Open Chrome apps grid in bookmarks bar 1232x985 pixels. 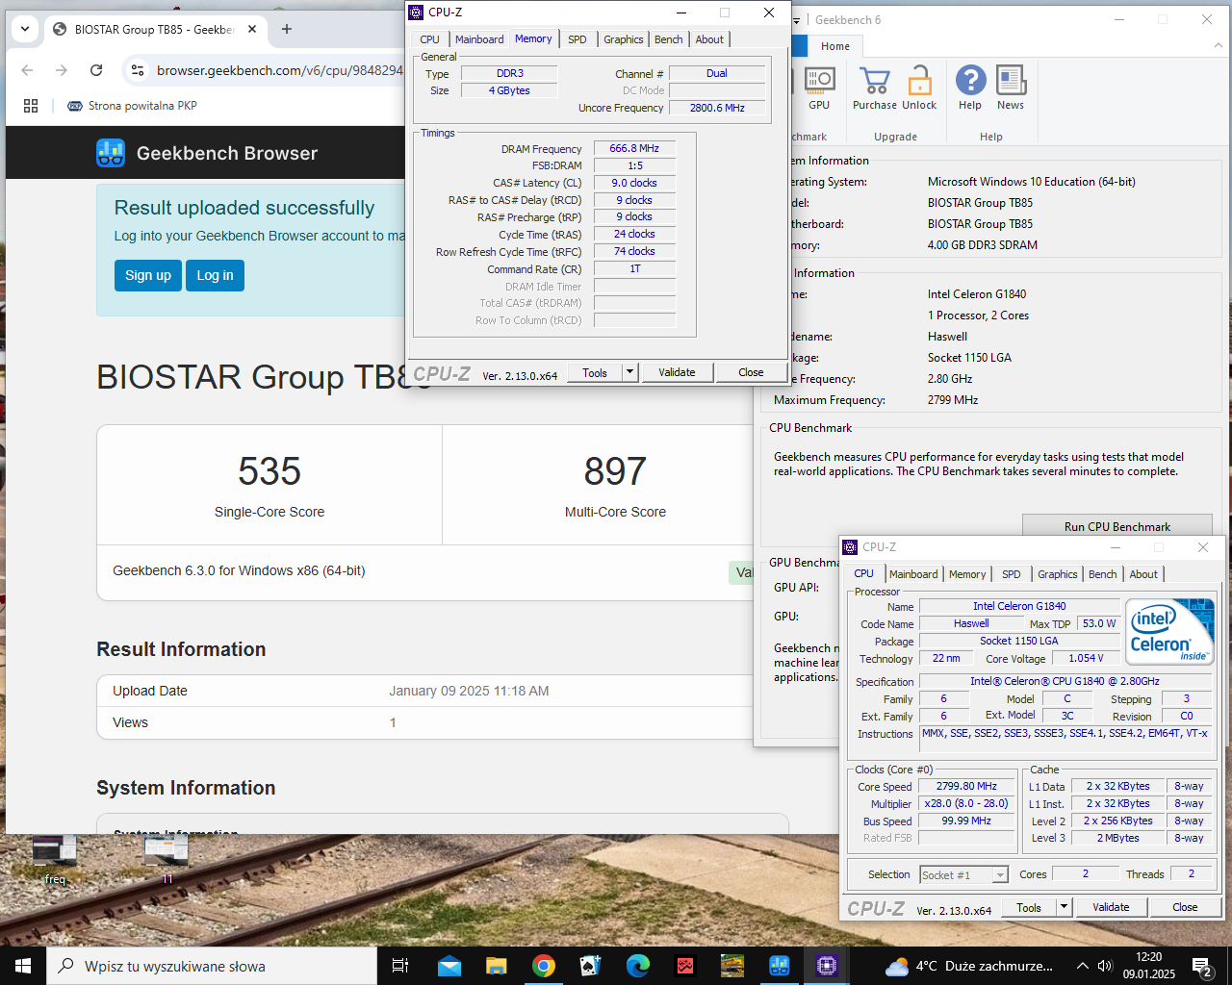[31, 106]
